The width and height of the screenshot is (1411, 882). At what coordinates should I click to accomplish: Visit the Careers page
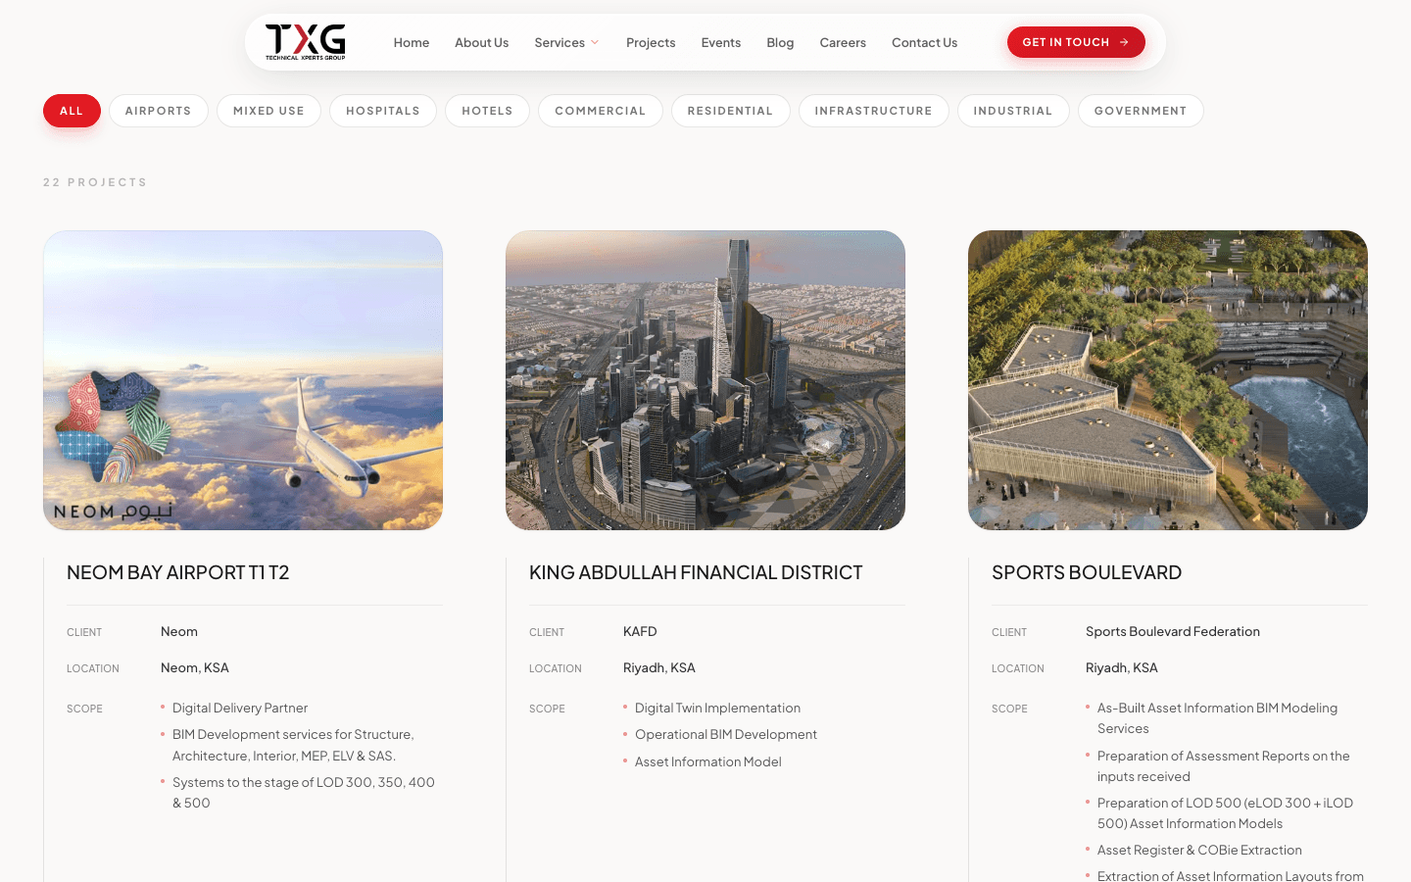pos(843,42)
